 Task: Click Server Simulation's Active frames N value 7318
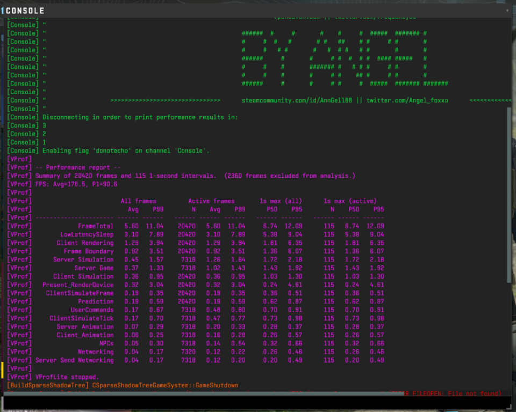pyautogui.click(x=188, y=259)
